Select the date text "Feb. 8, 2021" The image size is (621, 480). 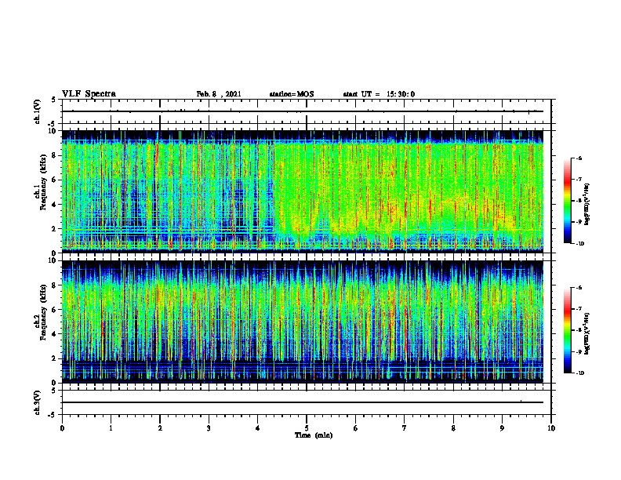click(219, 94)
